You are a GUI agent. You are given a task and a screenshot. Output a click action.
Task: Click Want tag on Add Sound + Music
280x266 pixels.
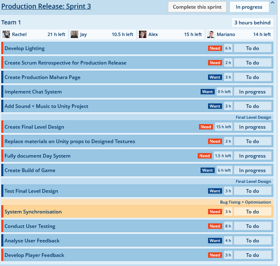click(x=215, y=106)
